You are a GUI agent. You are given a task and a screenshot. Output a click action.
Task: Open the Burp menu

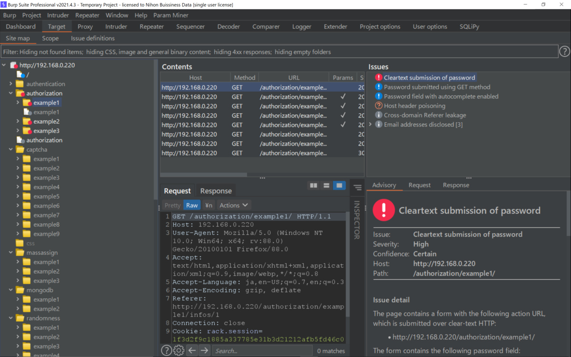[10, 15]
